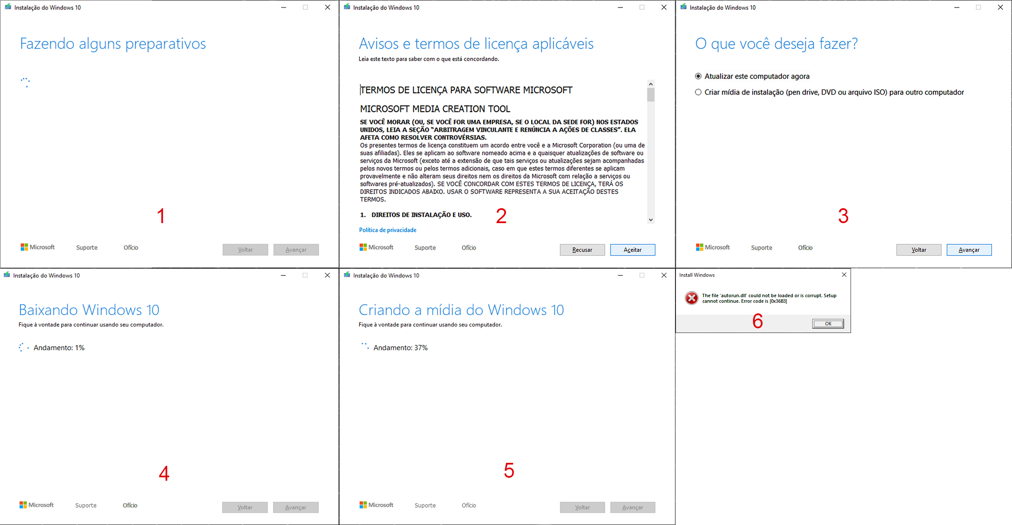This screenshot has width=1012, height=525.
Task: Click the loading spinner in the preparativos window
Action: (26, 82)
